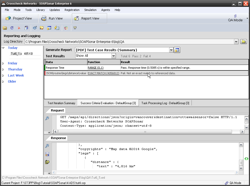Switch to Test Iteration Summary tab
The image size is (250, 186).
[61, 103]
